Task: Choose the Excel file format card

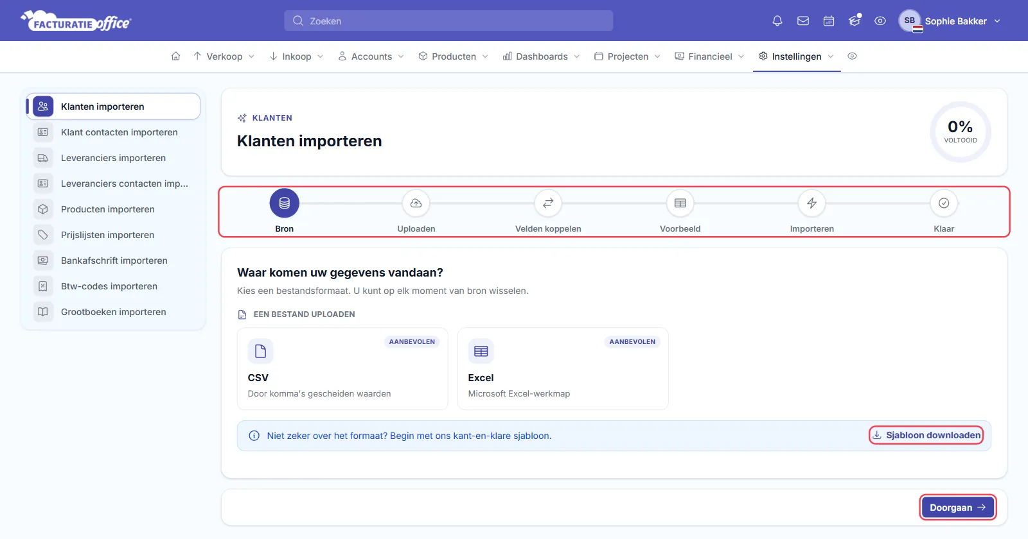Action: click(563, 369)
